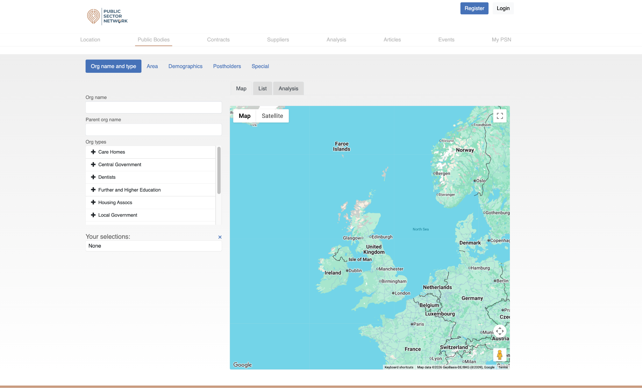
Task: Click the Stavanger label on map
Action: click(446, 195)
